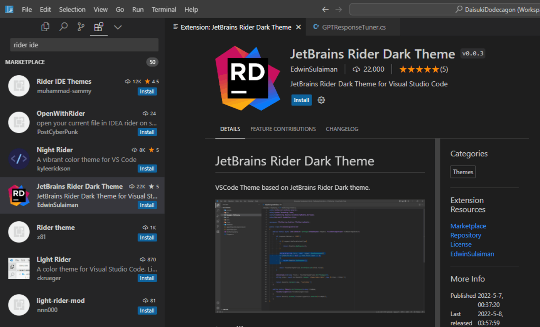Image resolution: width=540 pixels, height=327 pixels.
Task: Click the GPTResponseTuner.cs C# file icon
Action: (316, 27)
